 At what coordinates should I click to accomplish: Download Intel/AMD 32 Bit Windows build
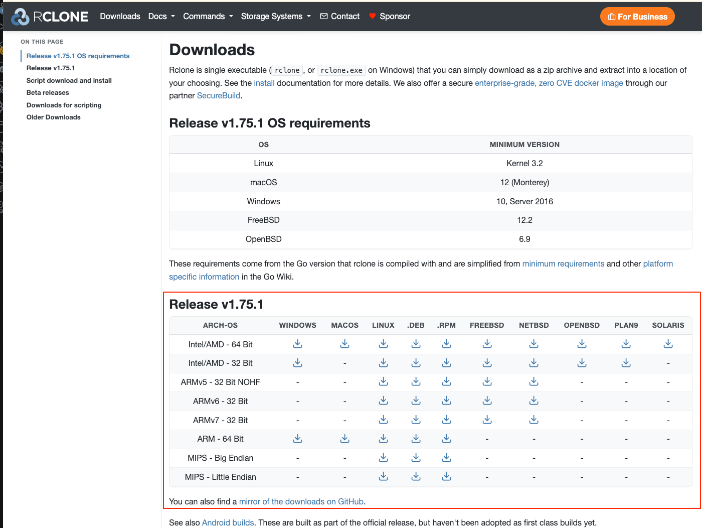298,363
